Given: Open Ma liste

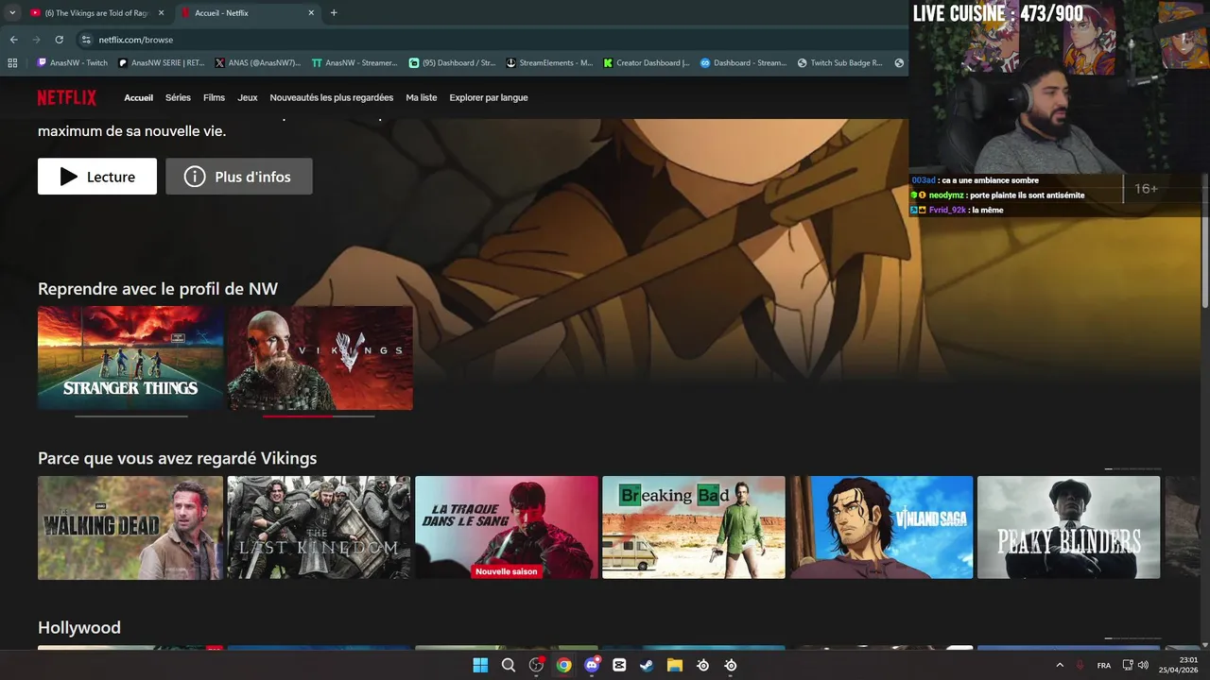Looking at the screenshot, I should 422,97.
